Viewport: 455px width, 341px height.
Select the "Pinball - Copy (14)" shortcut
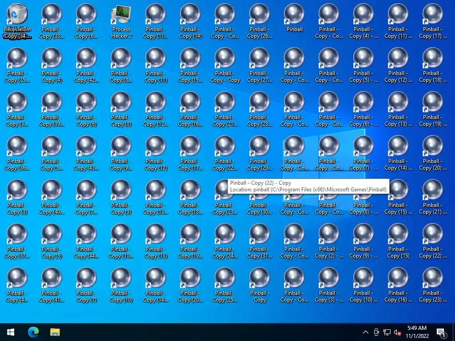190,22
